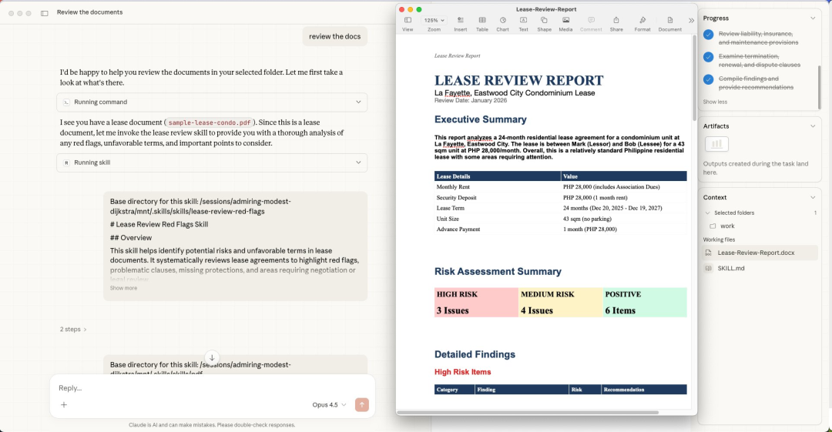Viewport: 832px width, 432px height.
Task: Open Lease-Review-Report.docx in working files
Action: [755, 253]
